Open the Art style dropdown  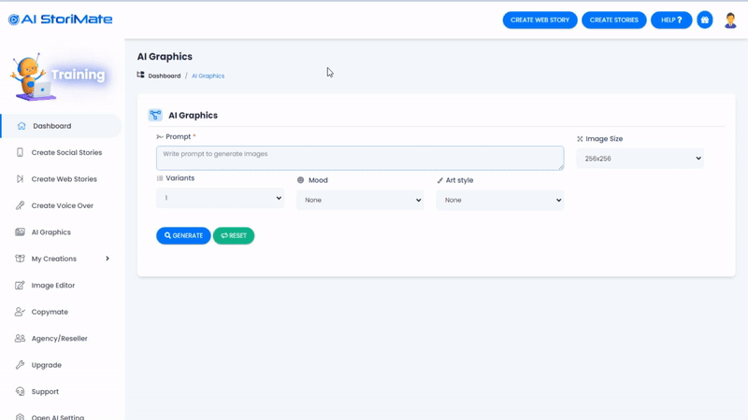pos(500,200)
